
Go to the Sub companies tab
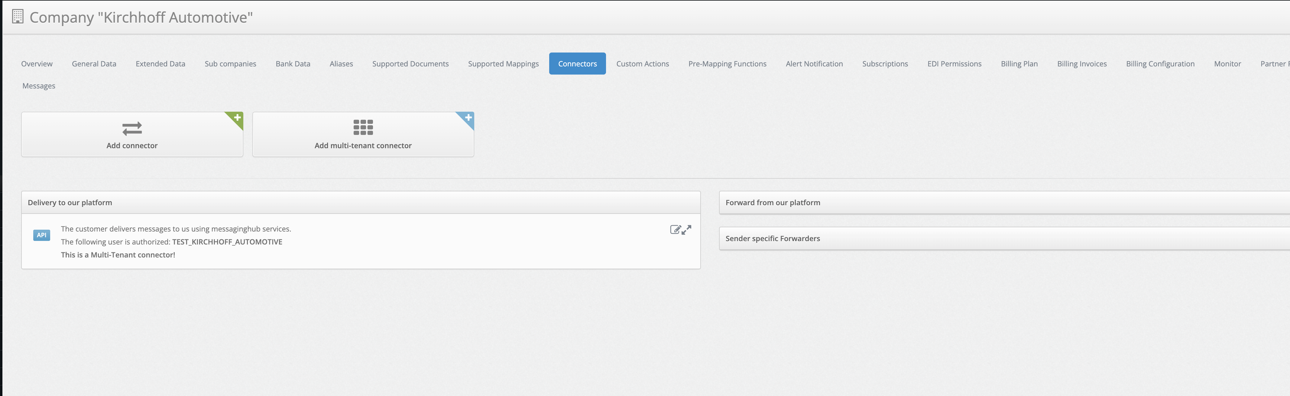pyautogui.click(x=230, y=63)
